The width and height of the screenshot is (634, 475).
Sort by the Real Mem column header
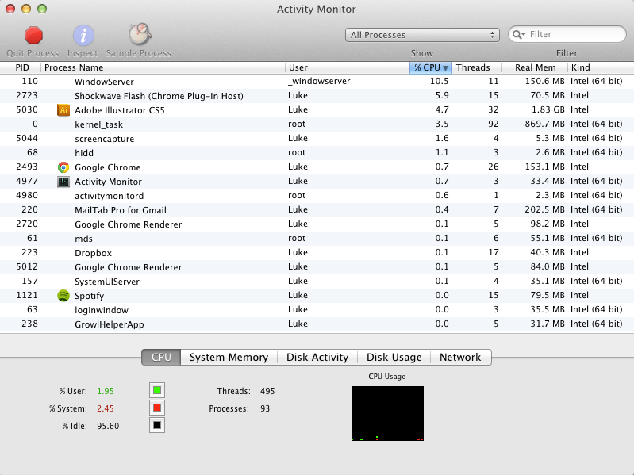point(535,67)
